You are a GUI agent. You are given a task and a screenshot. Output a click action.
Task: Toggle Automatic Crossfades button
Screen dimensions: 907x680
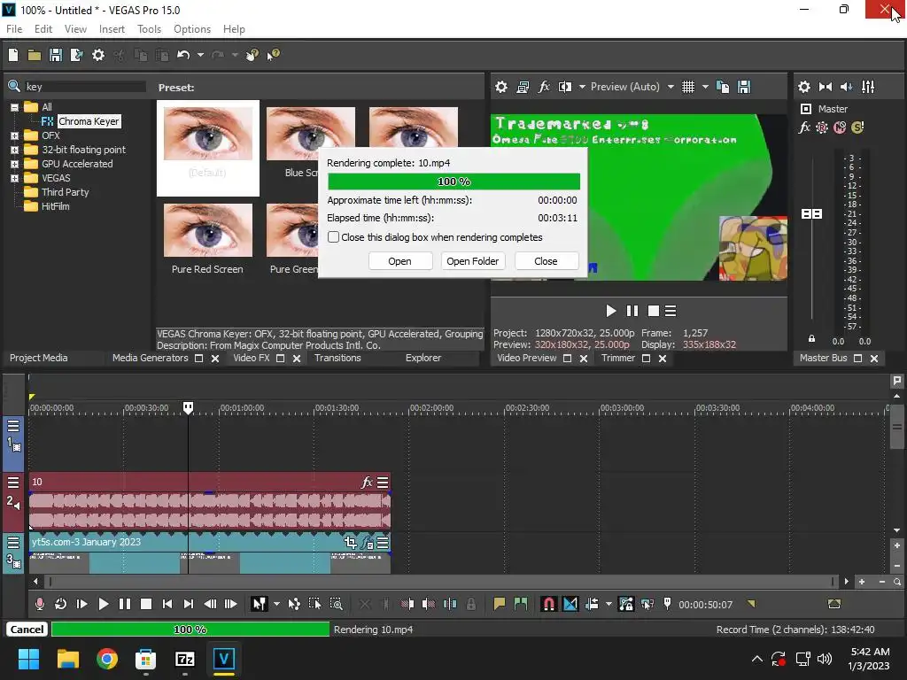point(570,604)
